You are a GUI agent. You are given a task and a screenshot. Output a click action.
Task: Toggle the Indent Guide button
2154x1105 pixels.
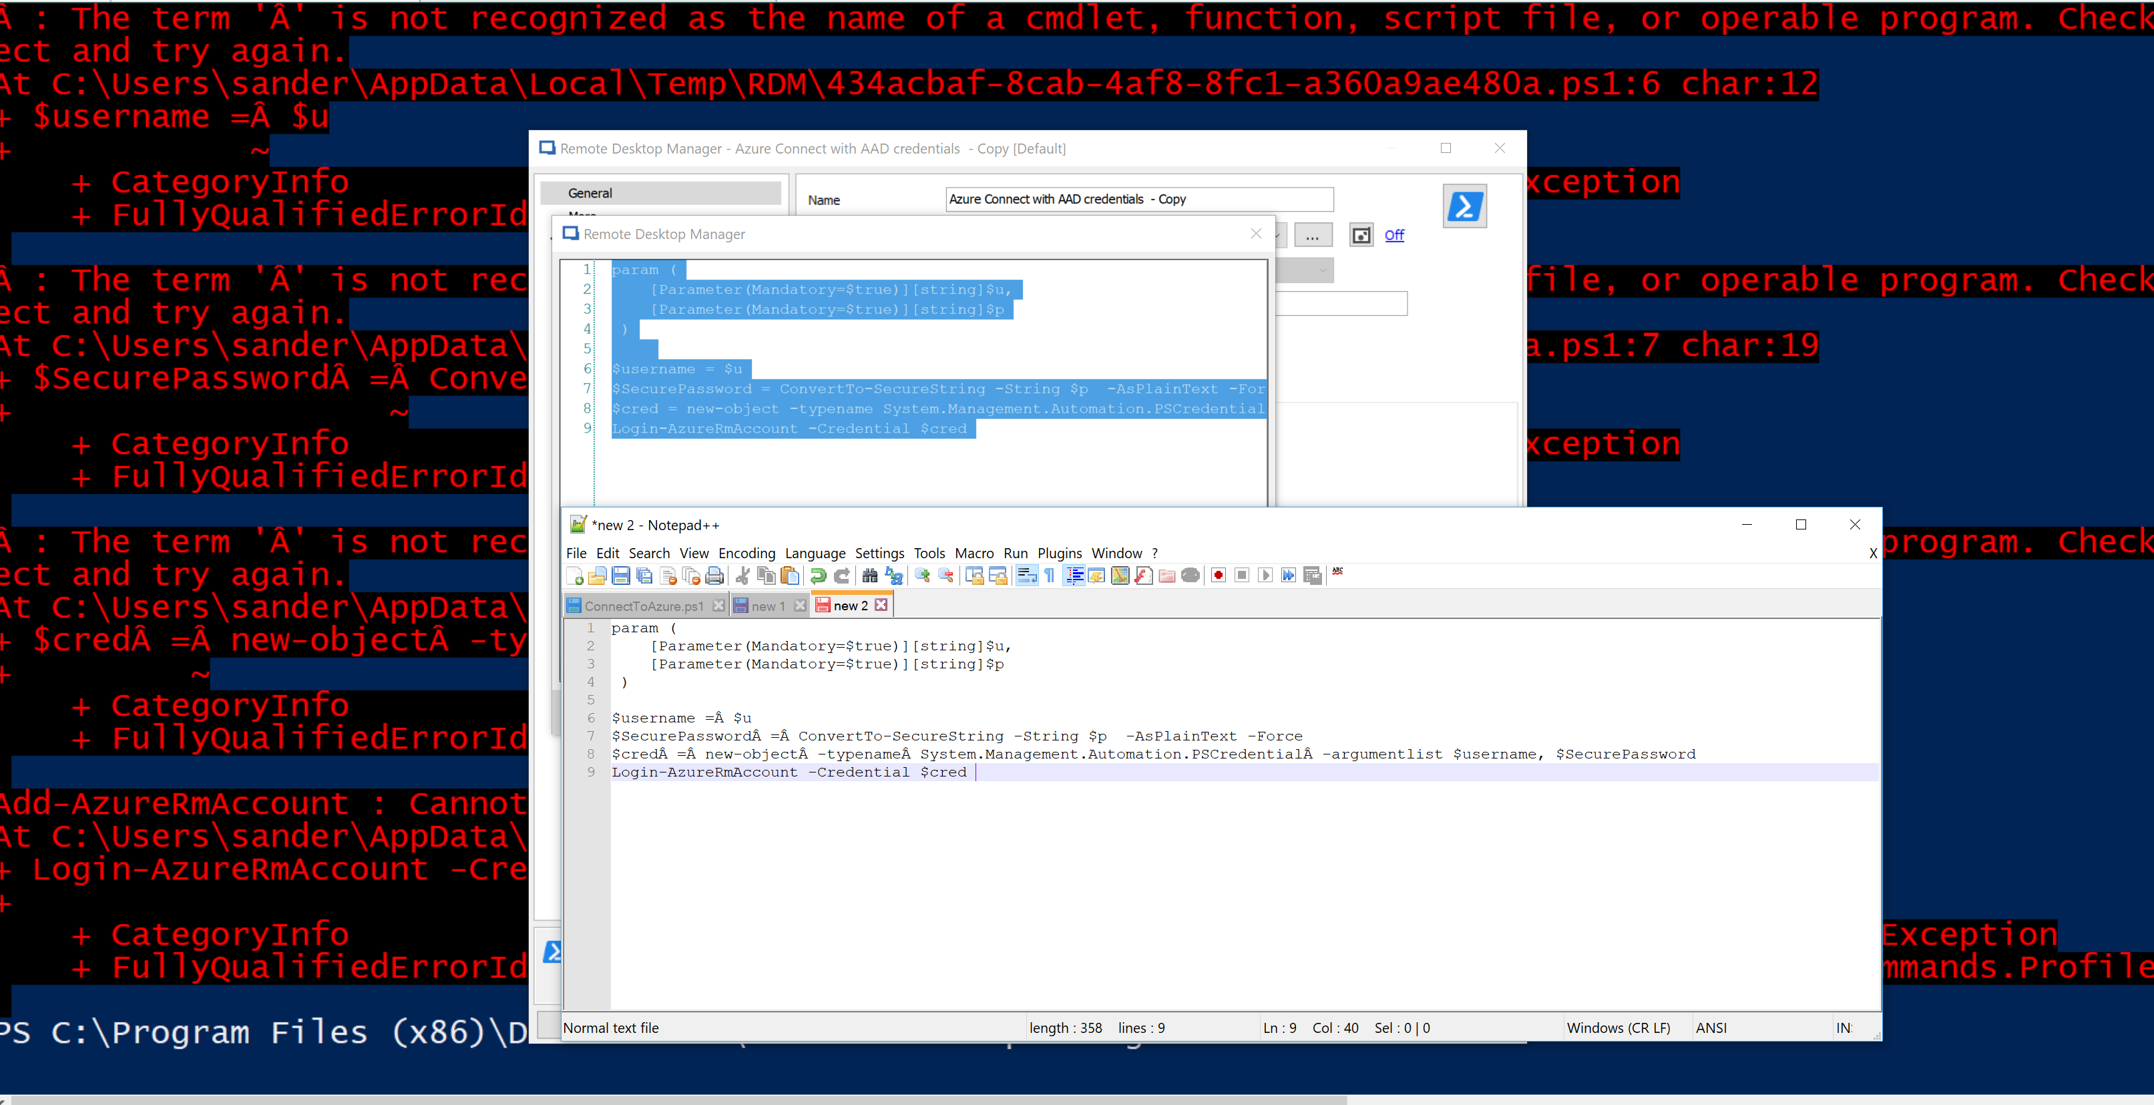1074,575
